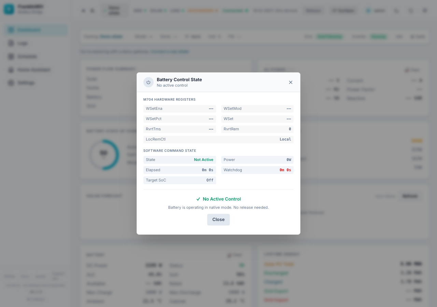
Task: Open Dashboard in the background sidebar
Action: tap(36, 30)
